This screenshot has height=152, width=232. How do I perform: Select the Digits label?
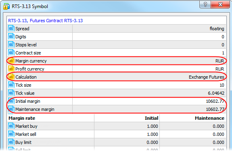[21, 37]
